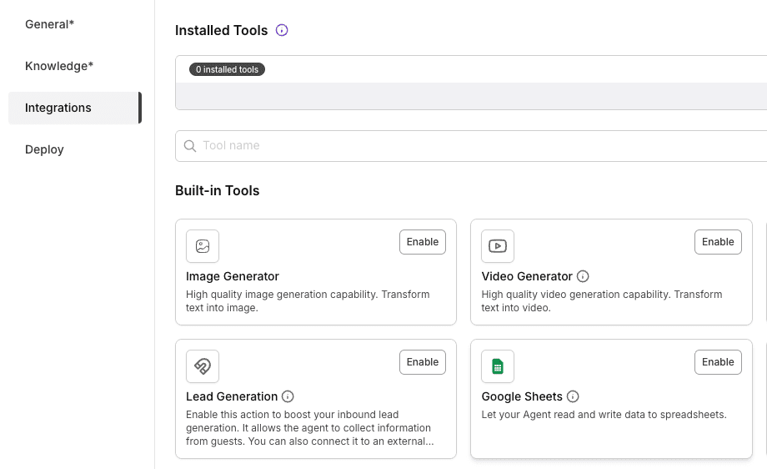Viewport: 767px width, 469px height.
Task: Enable the Video Generator tool
Action: [x=718, y=242]
